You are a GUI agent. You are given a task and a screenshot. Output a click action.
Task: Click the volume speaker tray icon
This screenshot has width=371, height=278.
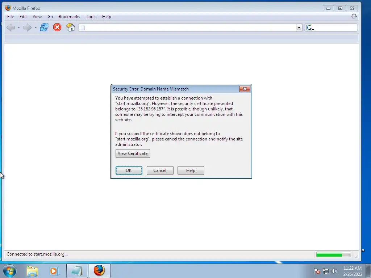[x=334, y=271]
